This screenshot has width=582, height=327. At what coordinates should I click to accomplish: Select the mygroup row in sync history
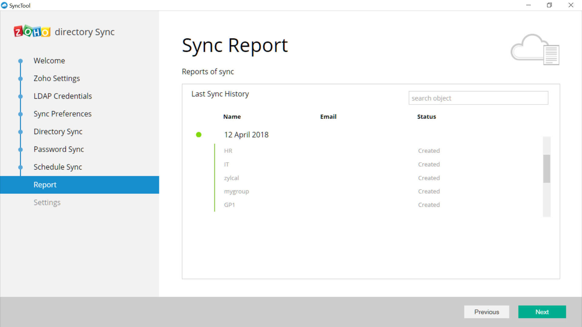coord(236,191)
